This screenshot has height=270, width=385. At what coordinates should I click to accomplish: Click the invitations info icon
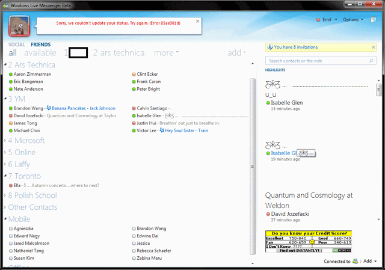[269, 47]
